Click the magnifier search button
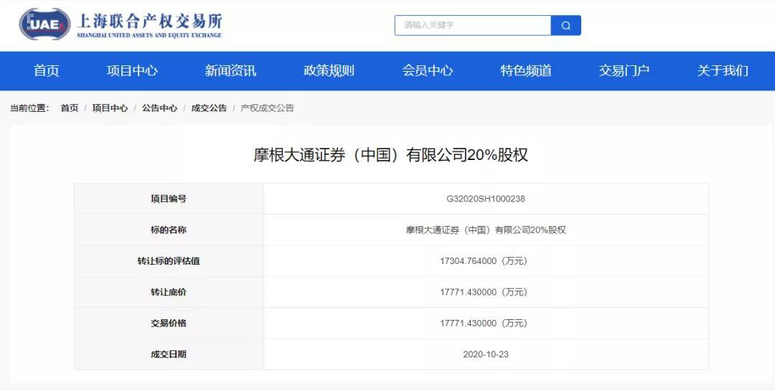This screenshot has height=391, width=775. point(566,25)
